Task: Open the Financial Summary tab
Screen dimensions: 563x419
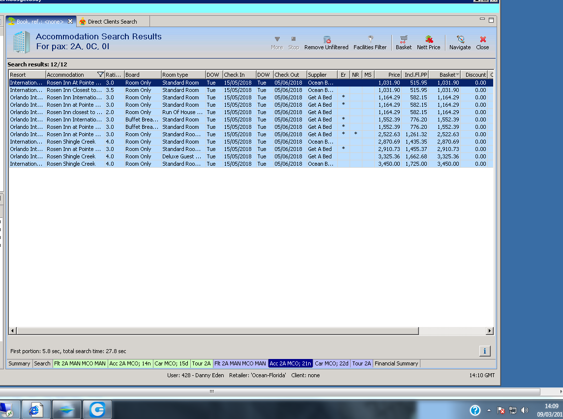Action: coord(396,363)
